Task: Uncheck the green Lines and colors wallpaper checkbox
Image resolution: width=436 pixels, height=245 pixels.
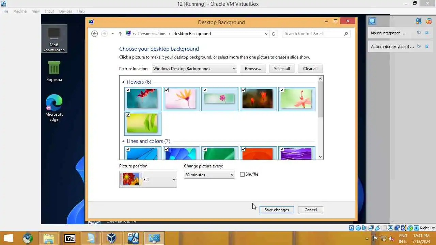Action: click(x=205, y=149)
